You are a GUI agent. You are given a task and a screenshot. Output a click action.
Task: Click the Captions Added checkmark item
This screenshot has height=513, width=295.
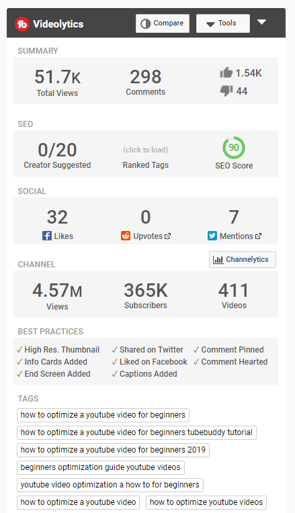144,374
